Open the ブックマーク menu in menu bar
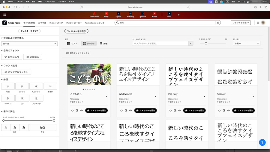Viewport: 270px width, 152px height. click(x=49, y=2)
